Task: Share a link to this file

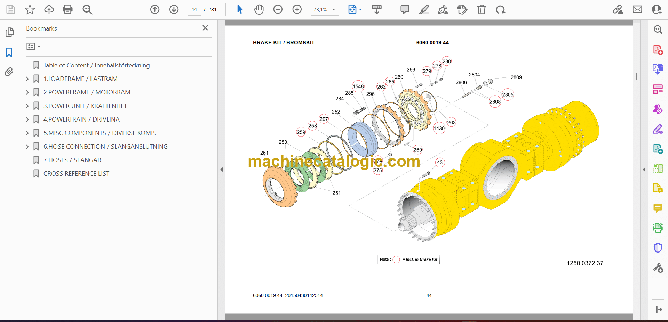Action: tap(618, 9)
